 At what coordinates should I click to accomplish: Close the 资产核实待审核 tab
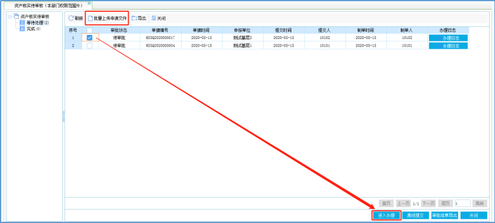(90, 4)
